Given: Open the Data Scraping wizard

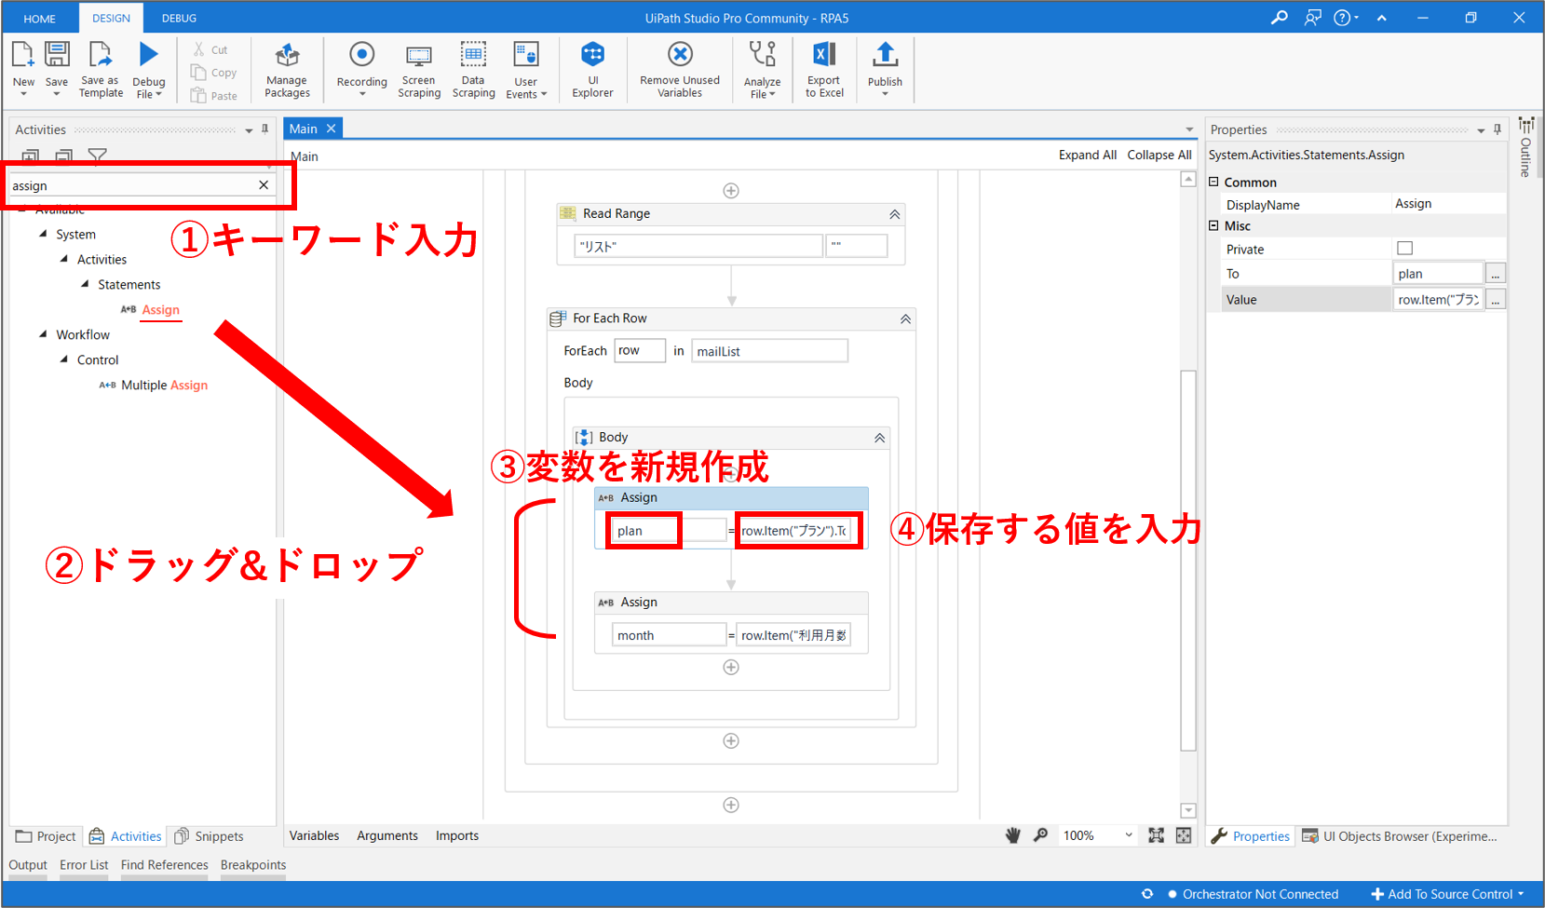Looking at the screenshot, I should pos(473,56).
